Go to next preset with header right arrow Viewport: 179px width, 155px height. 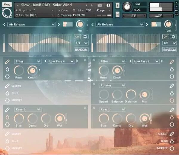coord(92,5)
